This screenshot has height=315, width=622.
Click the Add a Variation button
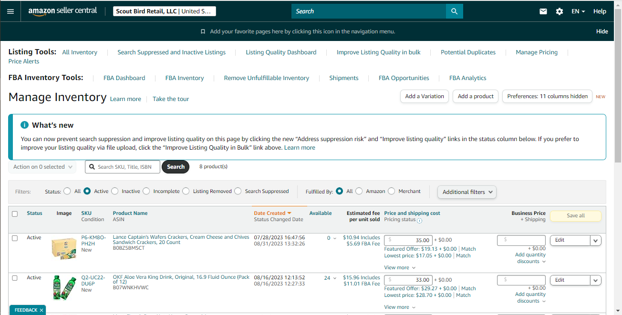[425, 96]
